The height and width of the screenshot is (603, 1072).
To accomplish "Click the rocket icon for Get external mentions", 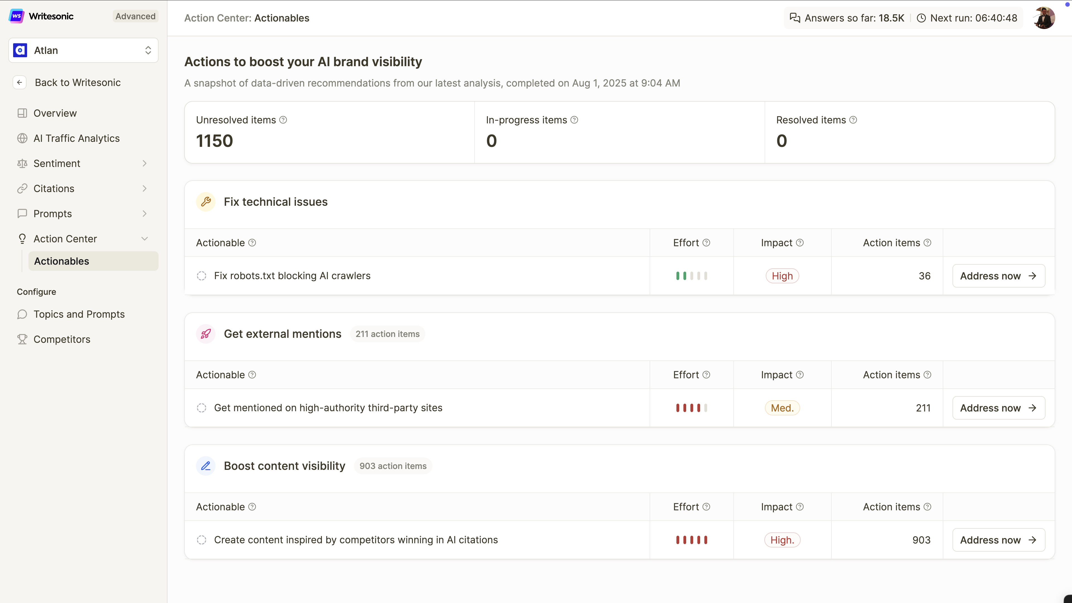I will click(x=205, y=334).
